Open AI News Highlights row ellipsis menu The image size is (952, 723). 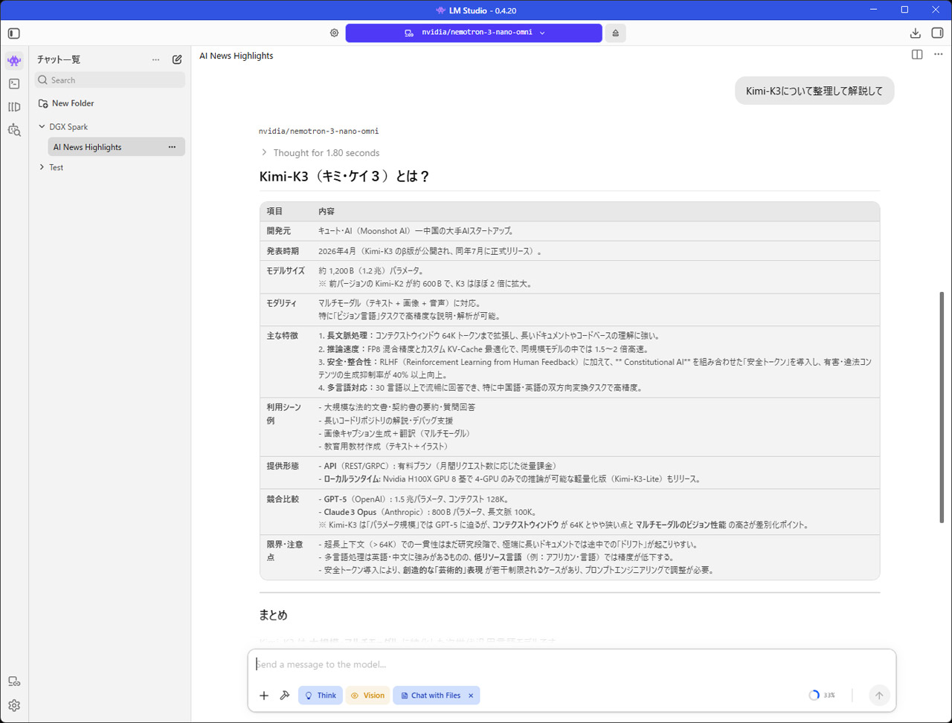click(x=173, y=147)
